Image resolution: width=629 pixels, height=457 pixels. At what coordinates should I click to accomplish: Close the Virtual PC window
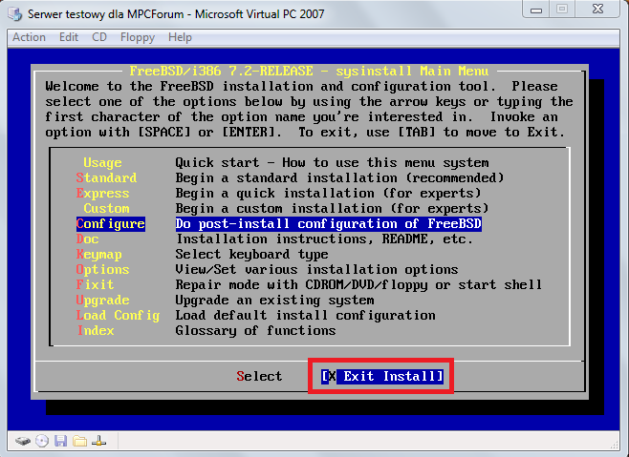598,10
